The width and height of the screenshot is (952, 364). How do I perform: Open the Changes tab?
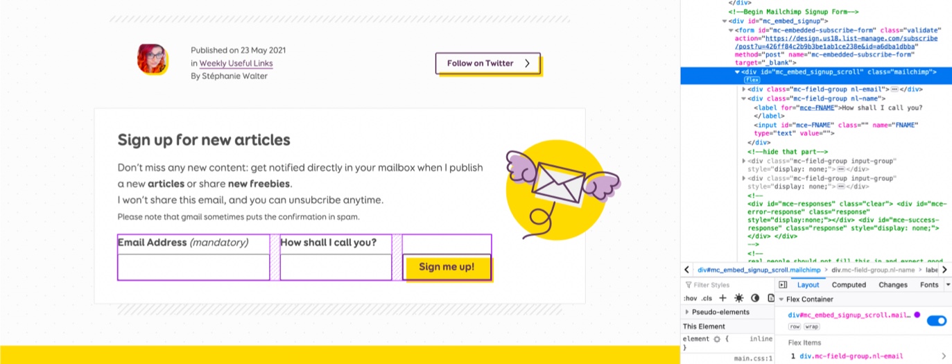pyautogui.click(x=892, y=285)
